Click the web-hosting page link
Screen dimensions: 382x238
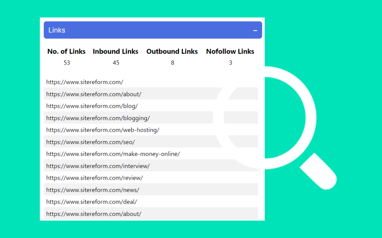click(103, 130)
